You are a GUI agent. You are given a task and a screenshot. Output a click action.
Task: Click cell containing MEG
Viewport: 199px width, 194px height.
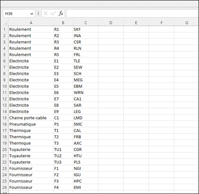[x=86, y=80]
